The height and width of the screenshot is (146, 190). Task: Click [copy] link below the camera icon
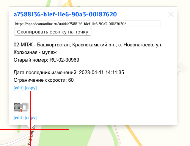[31, 117]
